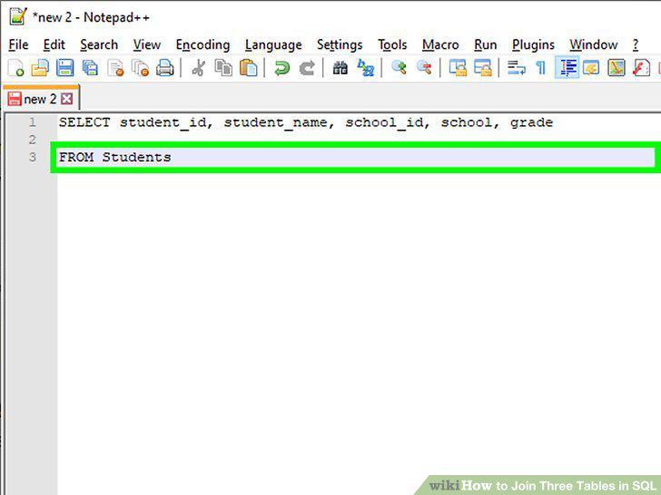Open the Language menu
This screenshot has height=495, width=661.
pos(273,44)
